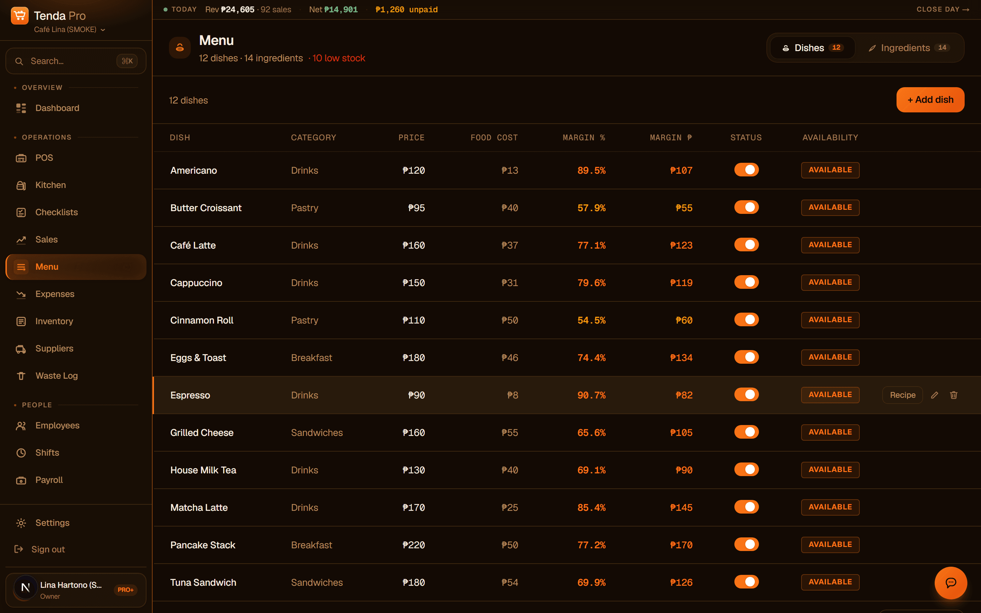The height and width of the screenshot is (613, 981).
Task: Click the Employees people icon
Action: 21,425
